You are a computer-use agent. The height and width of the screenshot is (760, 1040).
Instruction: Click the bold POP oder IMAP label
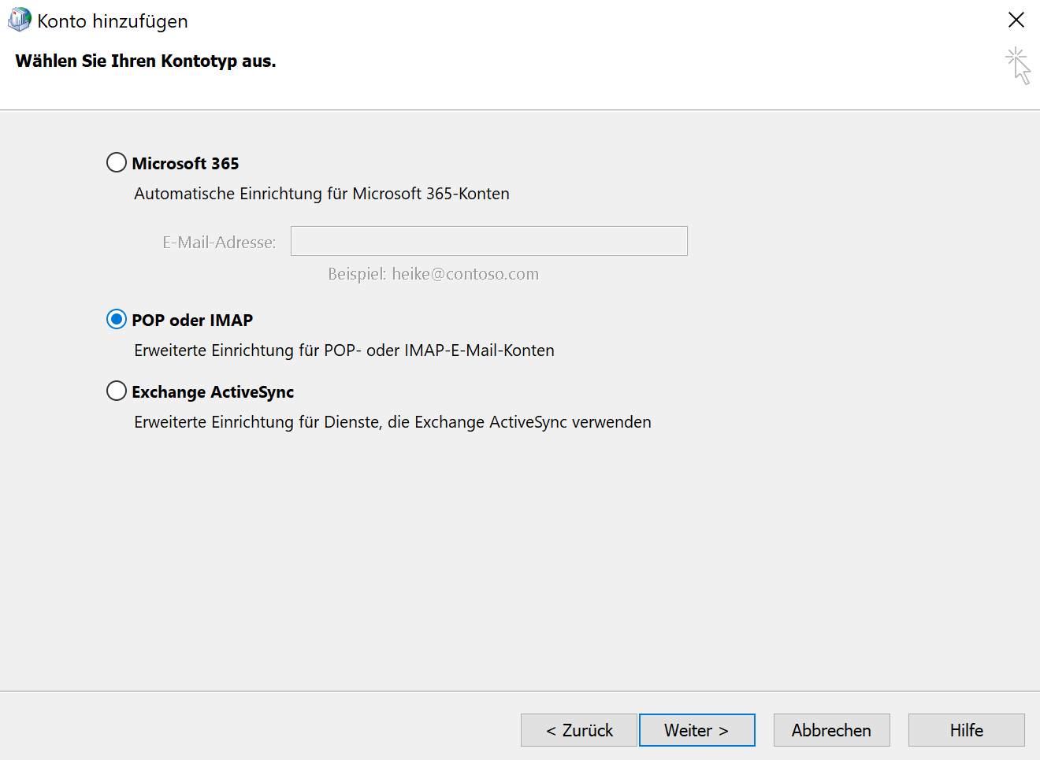click(192, 320)
